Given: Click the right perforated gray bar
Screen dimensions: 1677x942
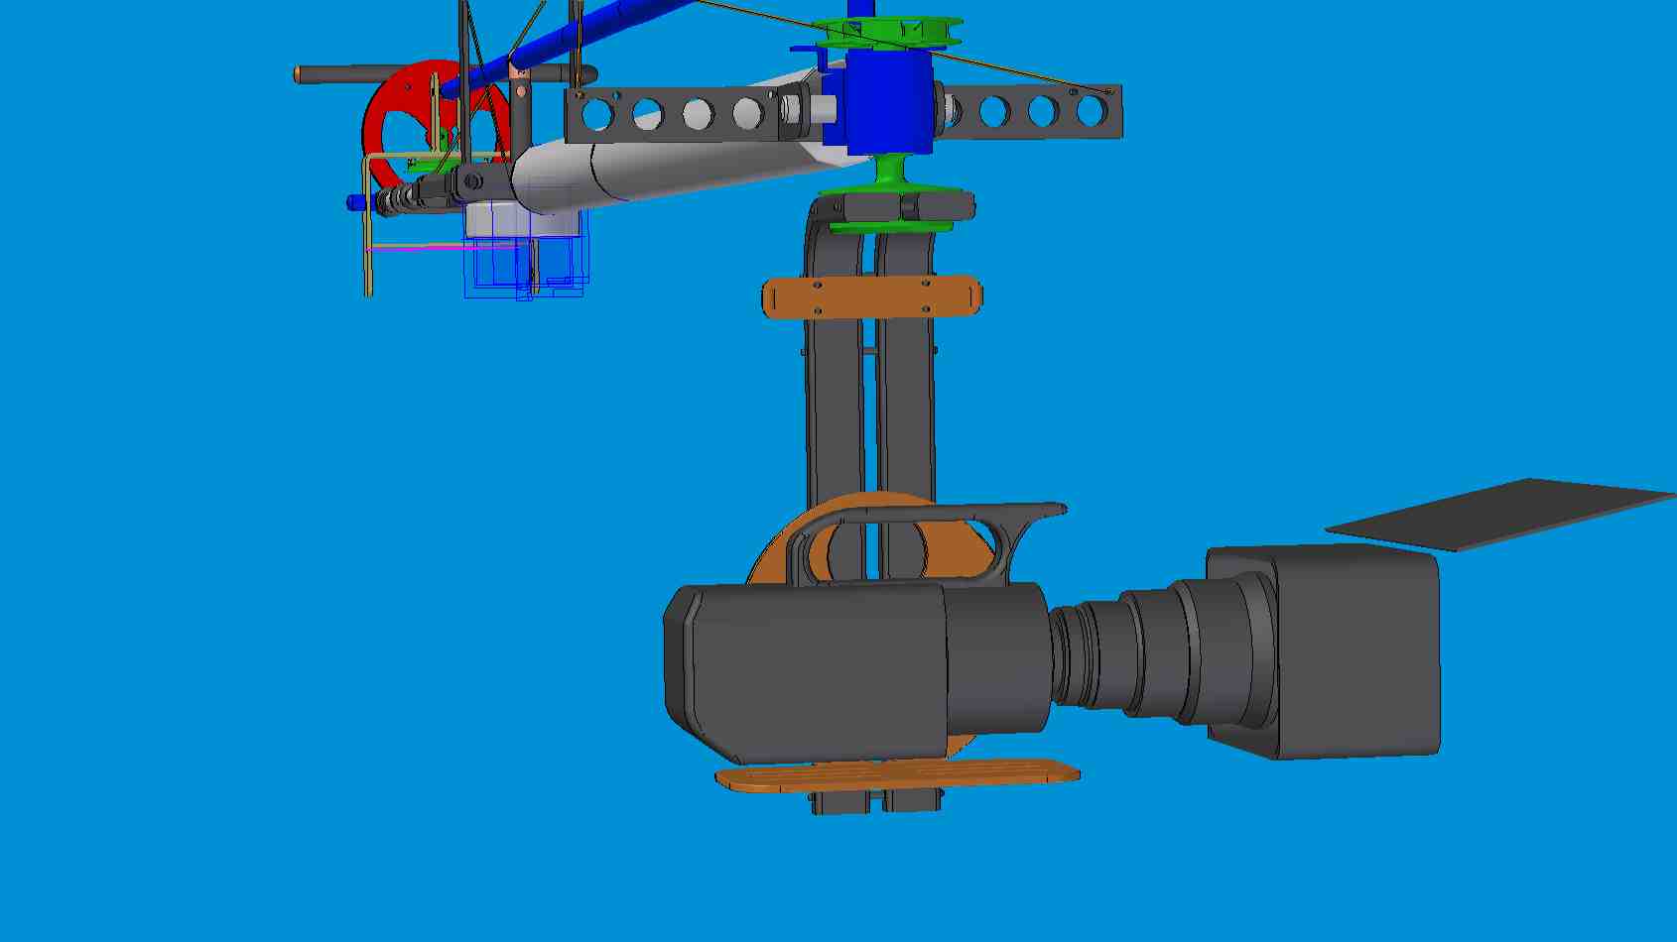Looking at the screenshot, I should [1032, 111].
